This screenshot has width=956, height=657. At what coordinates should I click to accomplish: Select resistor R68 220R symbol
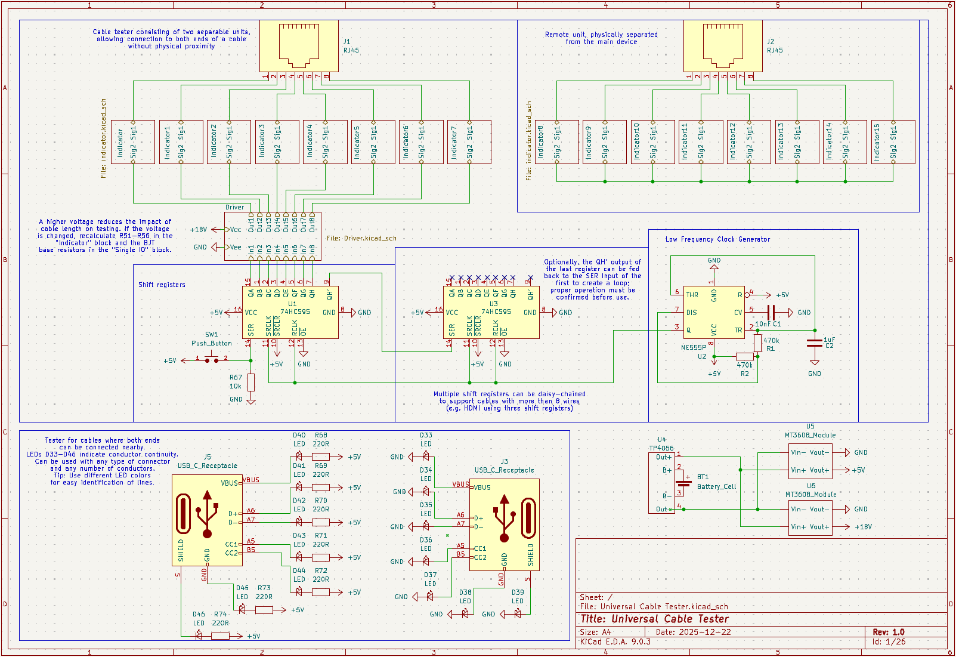click(x=321, y=457)
